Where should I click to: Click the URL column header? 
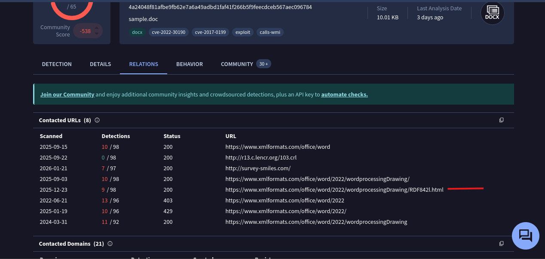pyautogui.click(x=231, y=136)
